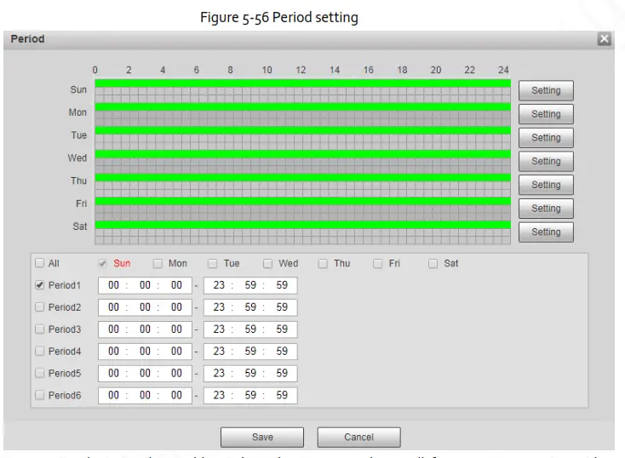Click the green Tue timeline bar
The width and height of the screenshot is (625, 458).
point(303,130)
